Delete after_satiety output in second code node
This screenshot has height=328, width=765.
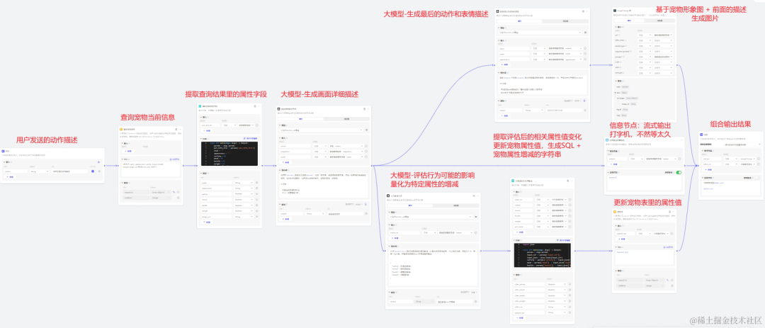pos(569,284)
